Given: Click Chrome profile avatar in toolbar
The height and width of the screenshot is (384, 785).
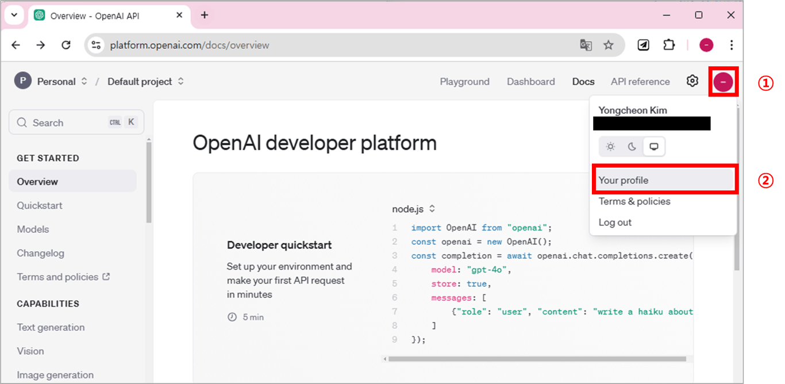Looking at the screenshot, I should coord(706,45).
